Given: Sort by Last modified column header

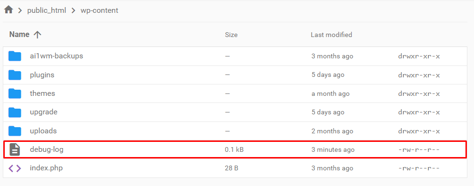Looking at the screenshot, I should pos(331,35).
